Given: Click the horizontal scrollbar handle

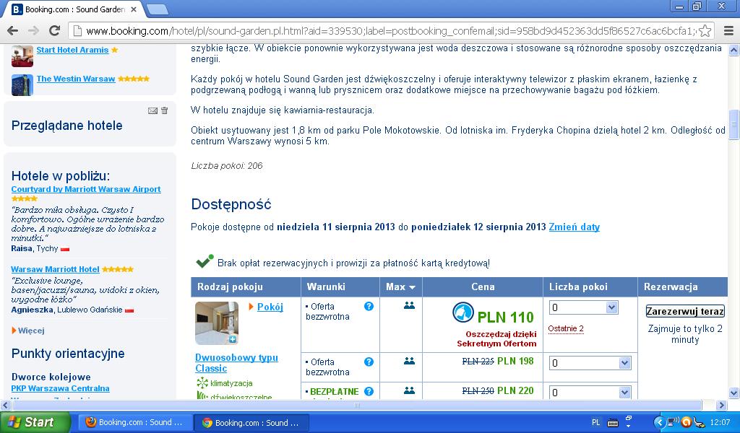Looking at the screenshot, I should coord(357,405).
